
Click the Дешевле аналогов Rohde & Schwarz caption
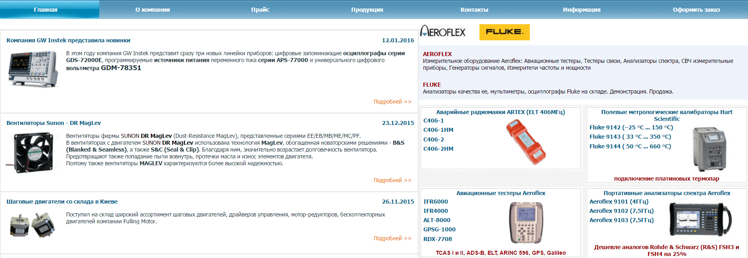(x=667, y=250)
